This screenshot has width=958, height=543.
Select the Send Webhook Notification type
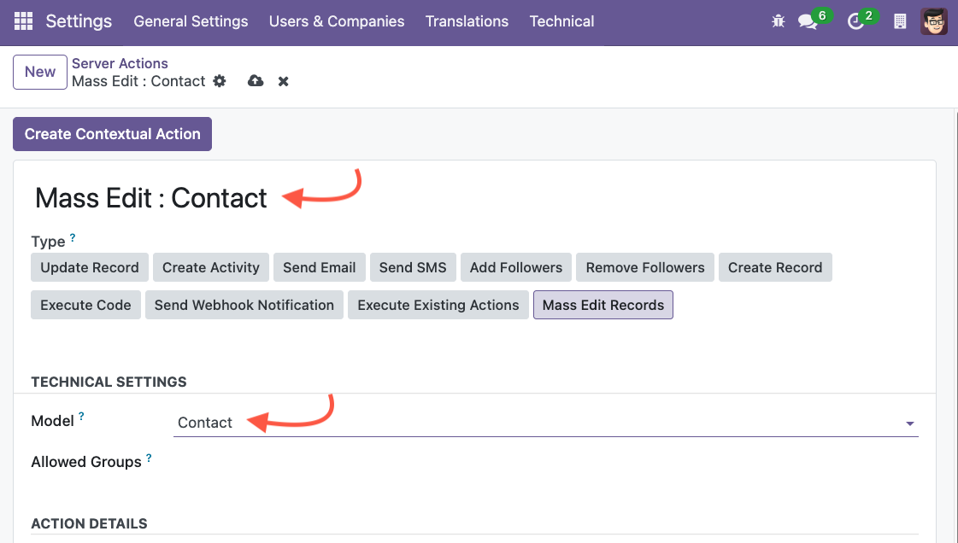click(244, 305)
